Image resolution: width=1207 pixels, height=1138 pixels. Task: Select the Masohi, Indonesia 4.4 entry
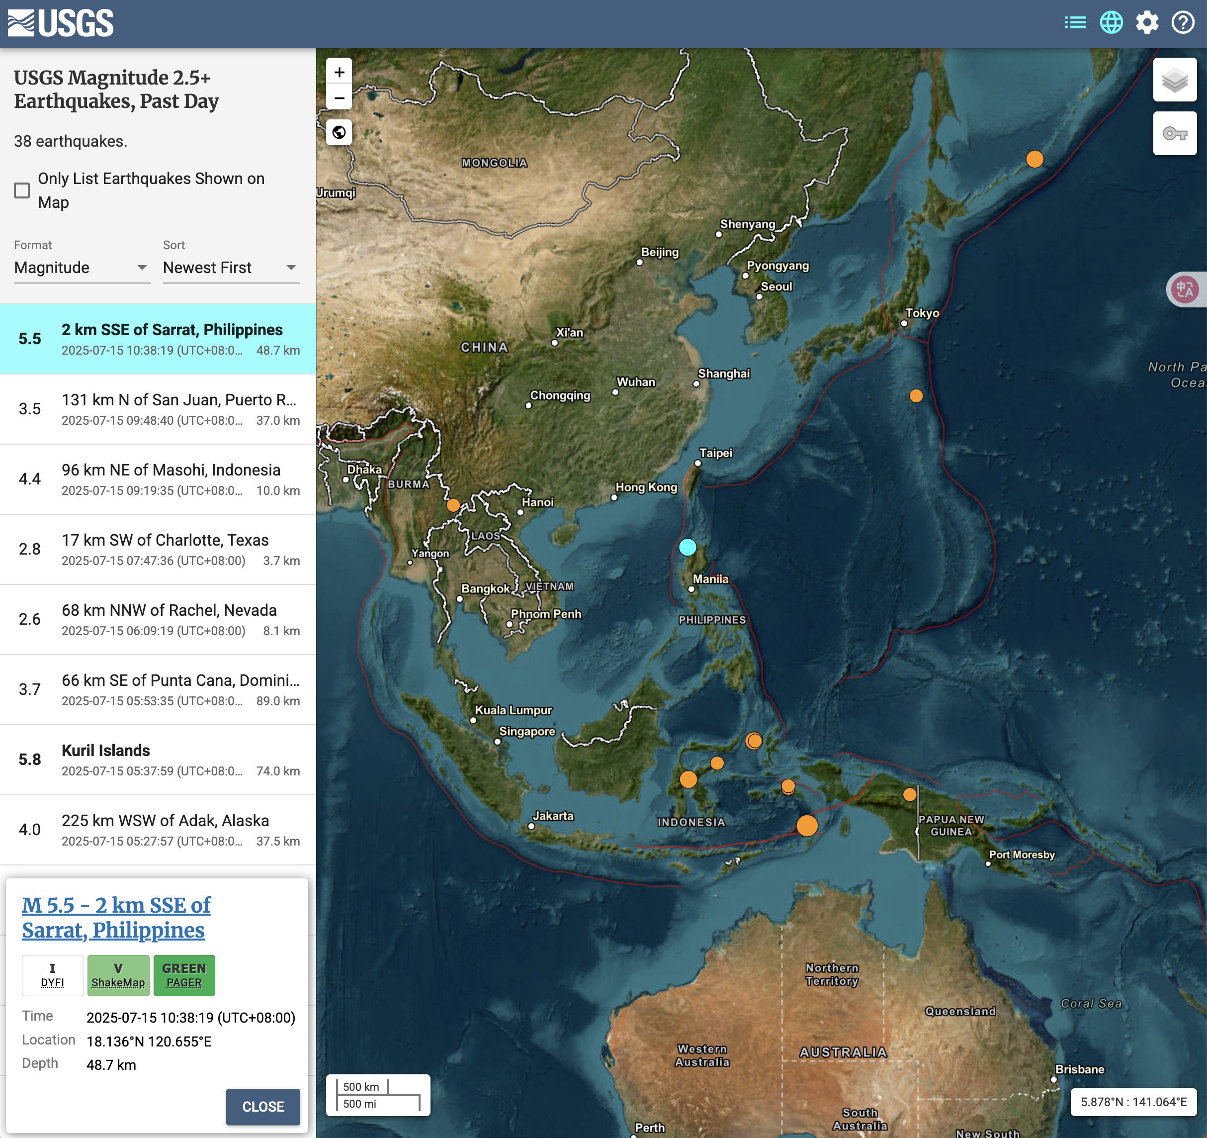tap(158, 479)
